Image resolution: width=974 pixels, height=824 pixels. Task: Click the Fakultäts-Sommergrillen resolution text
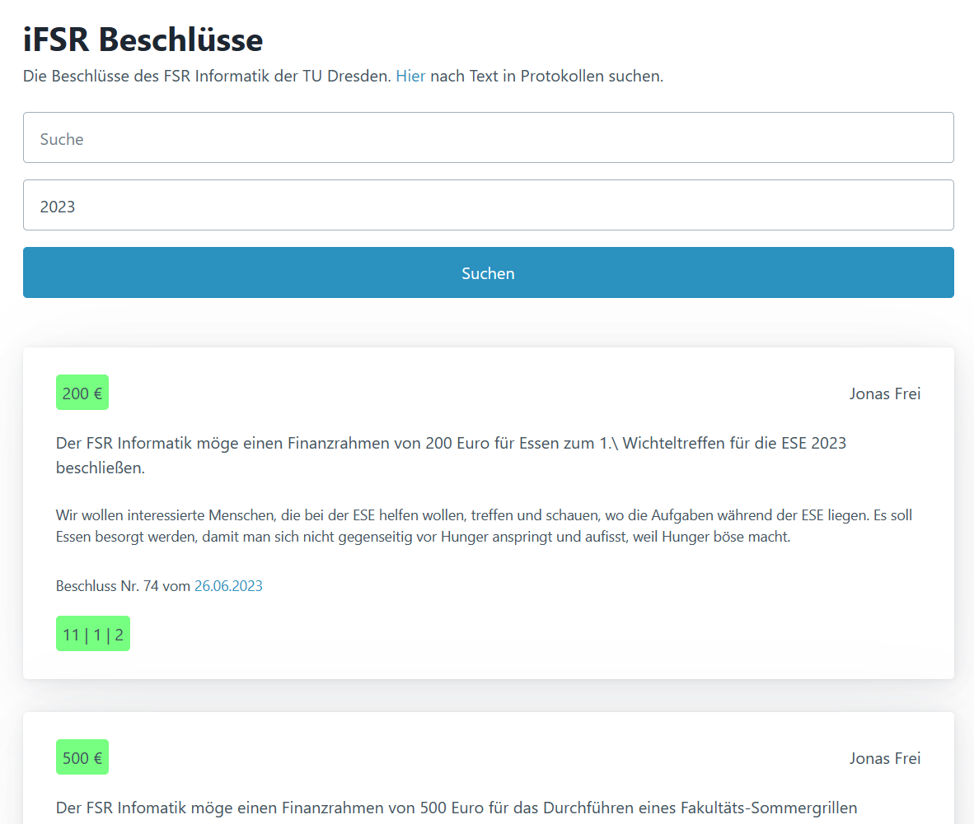tap(457, 808)
